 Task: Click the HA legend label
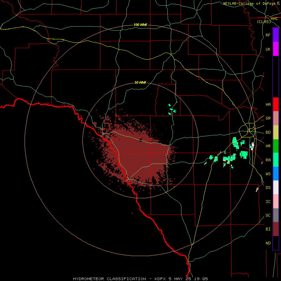(x=268, y=104)
